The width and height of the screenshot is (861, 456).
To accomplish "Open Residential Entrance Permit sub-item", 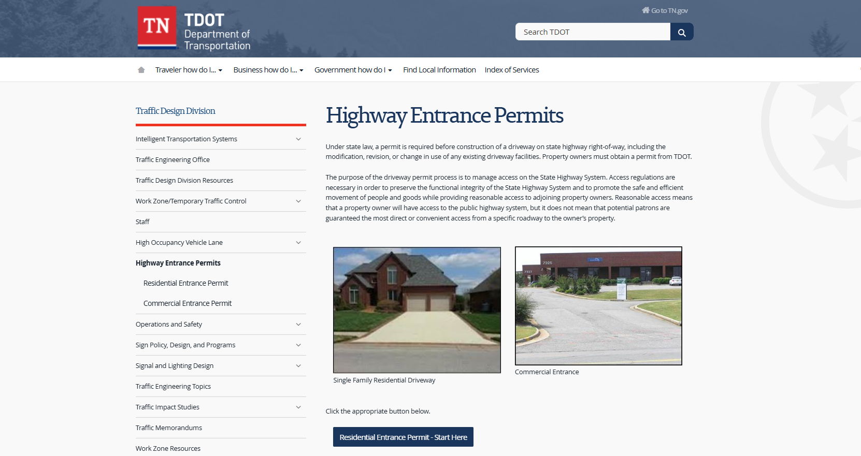I will [x=185, y=283].
